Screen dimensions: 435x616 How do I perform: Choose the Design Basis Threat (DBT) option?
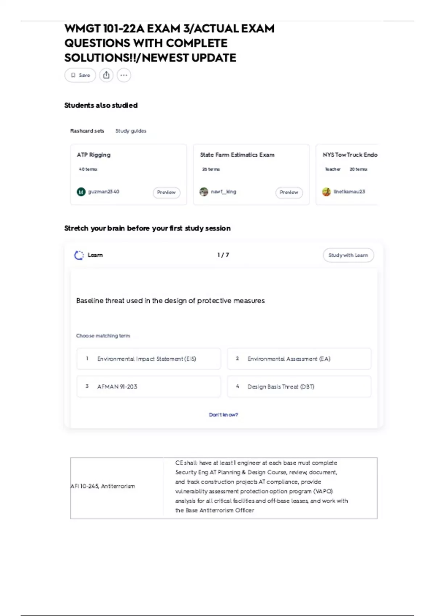point(299,387)
